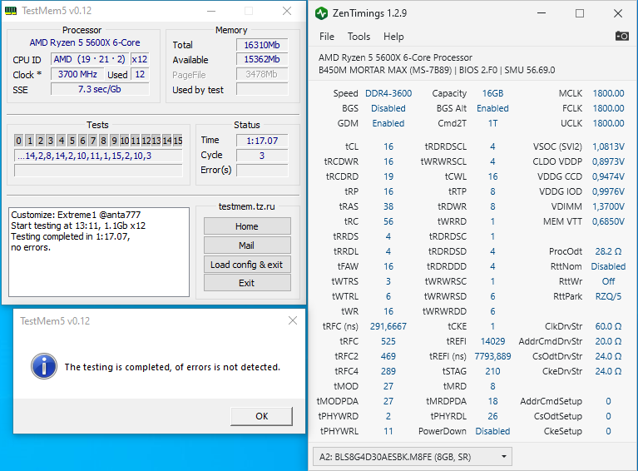Screen dimensions: 638x471
Task: Click the B450M MORTAR MAX motherboard info line
Action: pyautogui.click(x=437, y=70)
